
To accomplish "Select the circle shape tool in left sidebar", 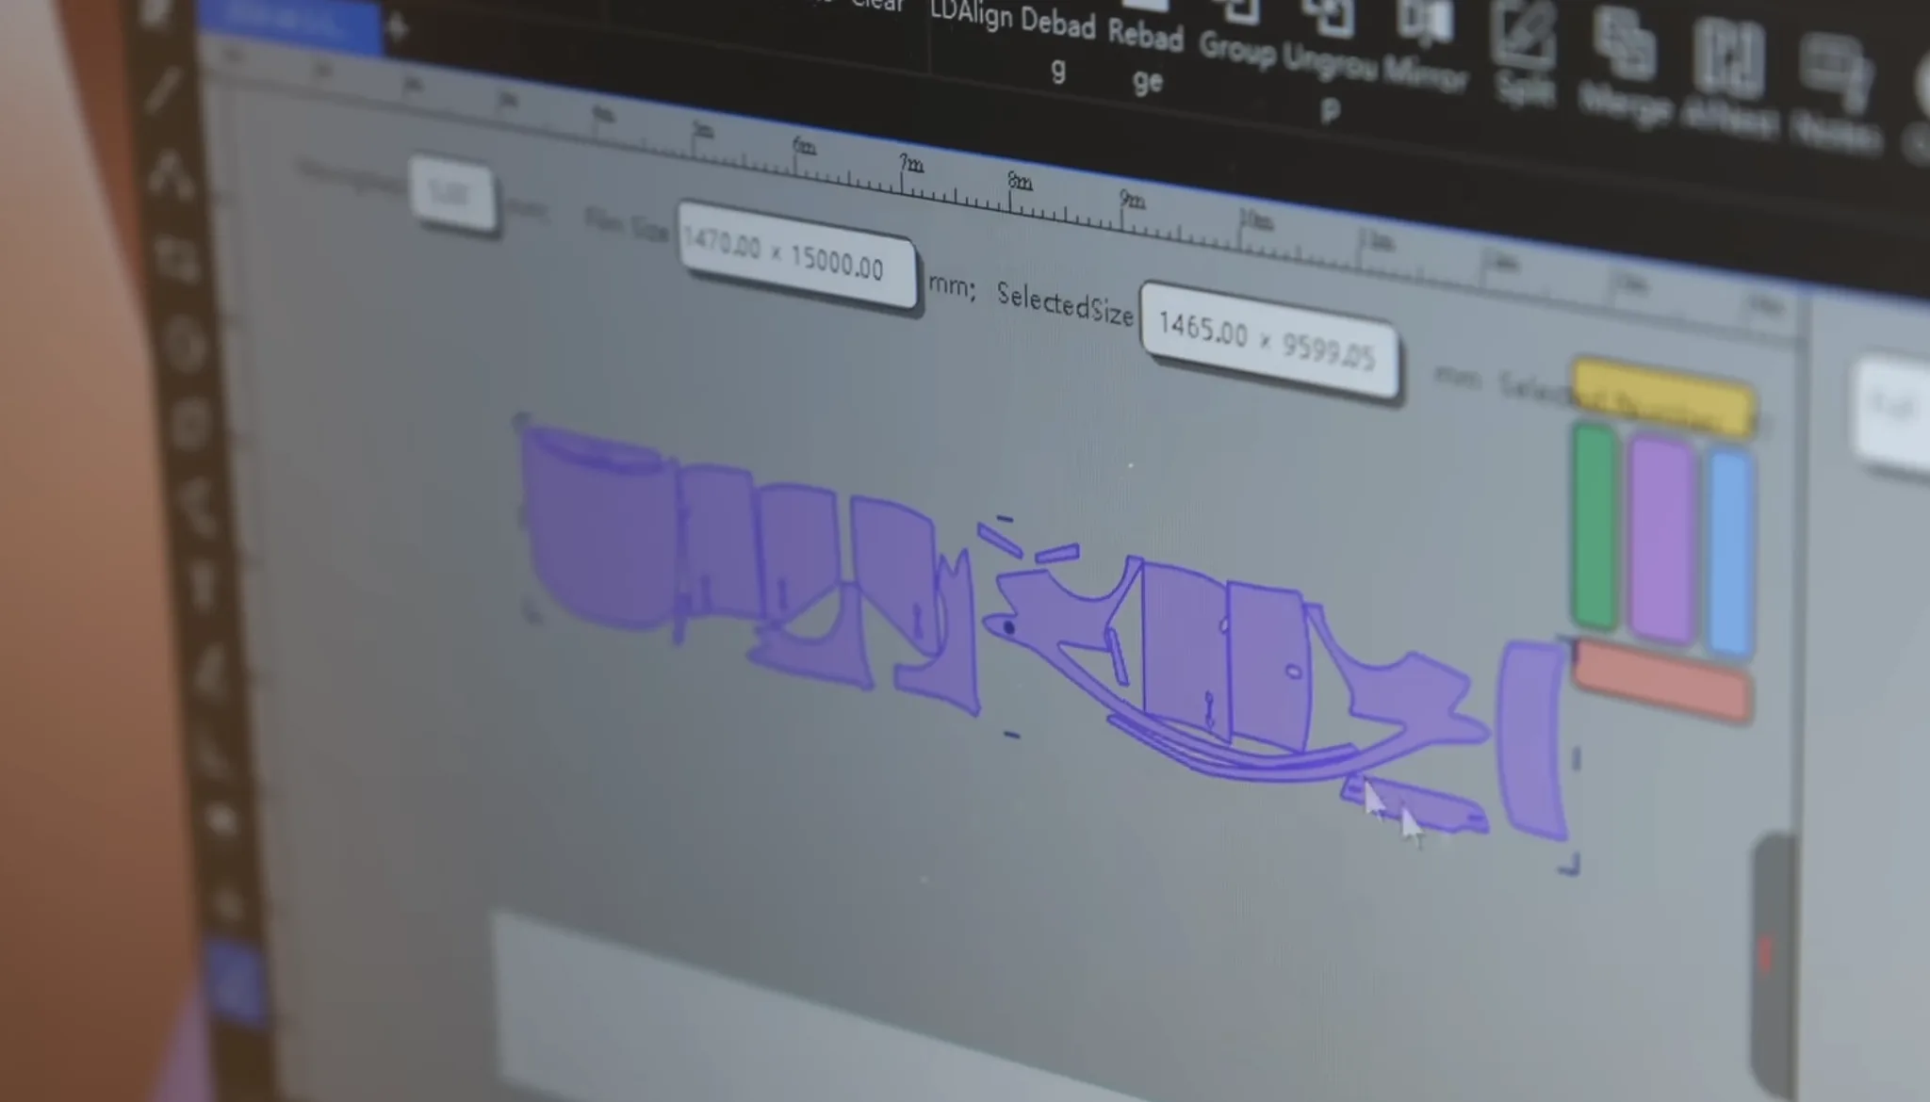I will (186, 344).
